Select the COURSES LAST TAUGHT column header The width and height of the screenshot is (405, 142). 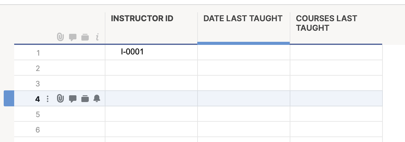336,28
